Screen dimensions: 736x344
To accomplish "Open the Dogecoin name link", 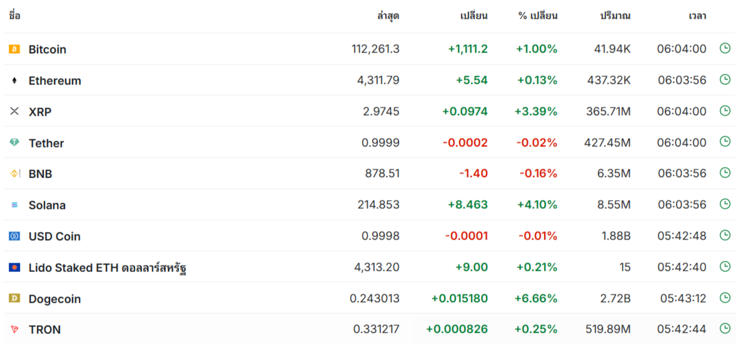I will click(54, 298).
